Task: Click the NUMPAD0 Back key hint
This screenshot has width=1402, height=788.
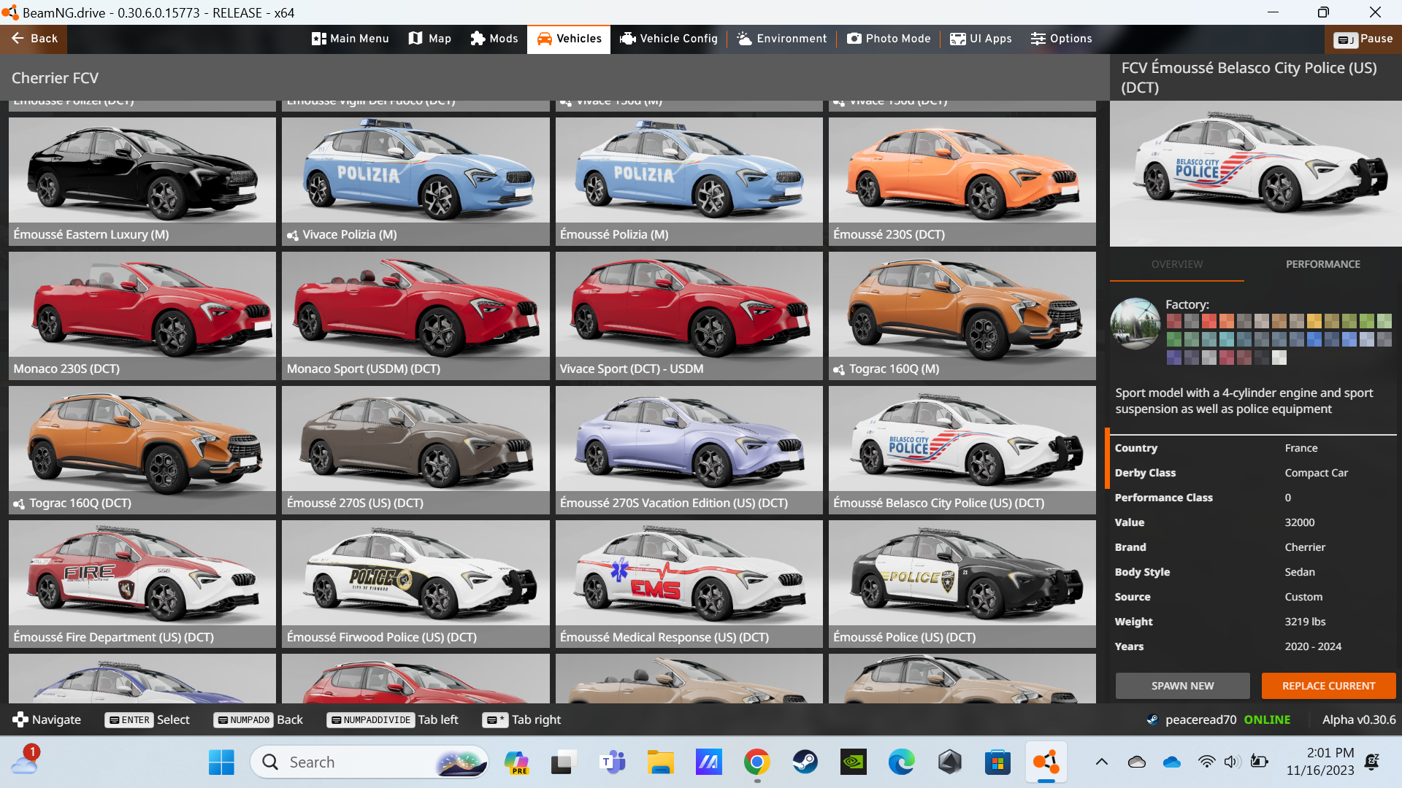Action: [258, 719]
